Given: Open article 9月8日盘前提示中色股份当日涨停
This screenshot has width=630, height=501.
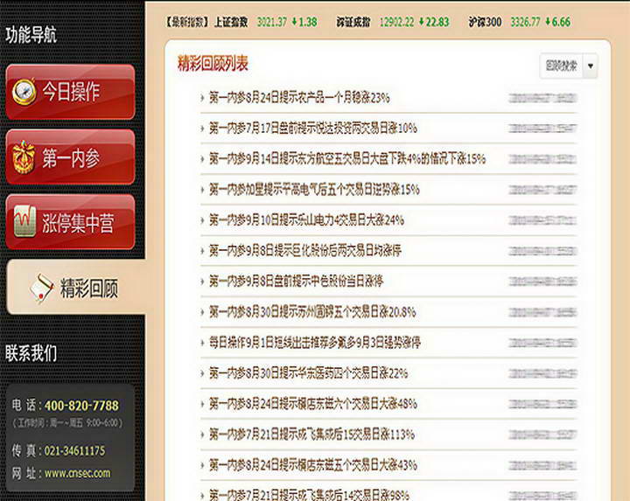Looking at the screenshot, I should pyautogui.click(x=296, y=281).
